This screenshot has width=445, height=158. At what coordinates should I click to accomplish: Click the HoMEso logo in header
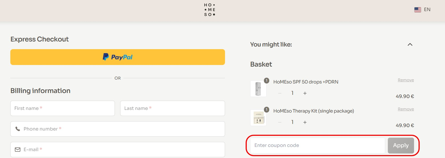click(x=209, y=10)
